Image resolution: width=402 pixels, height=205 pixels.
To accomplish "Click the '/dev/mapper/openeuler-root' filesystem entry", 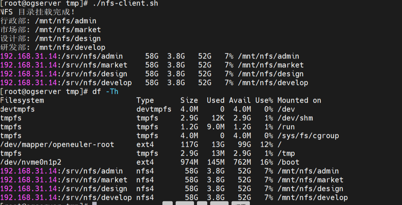I will [57, 144].
